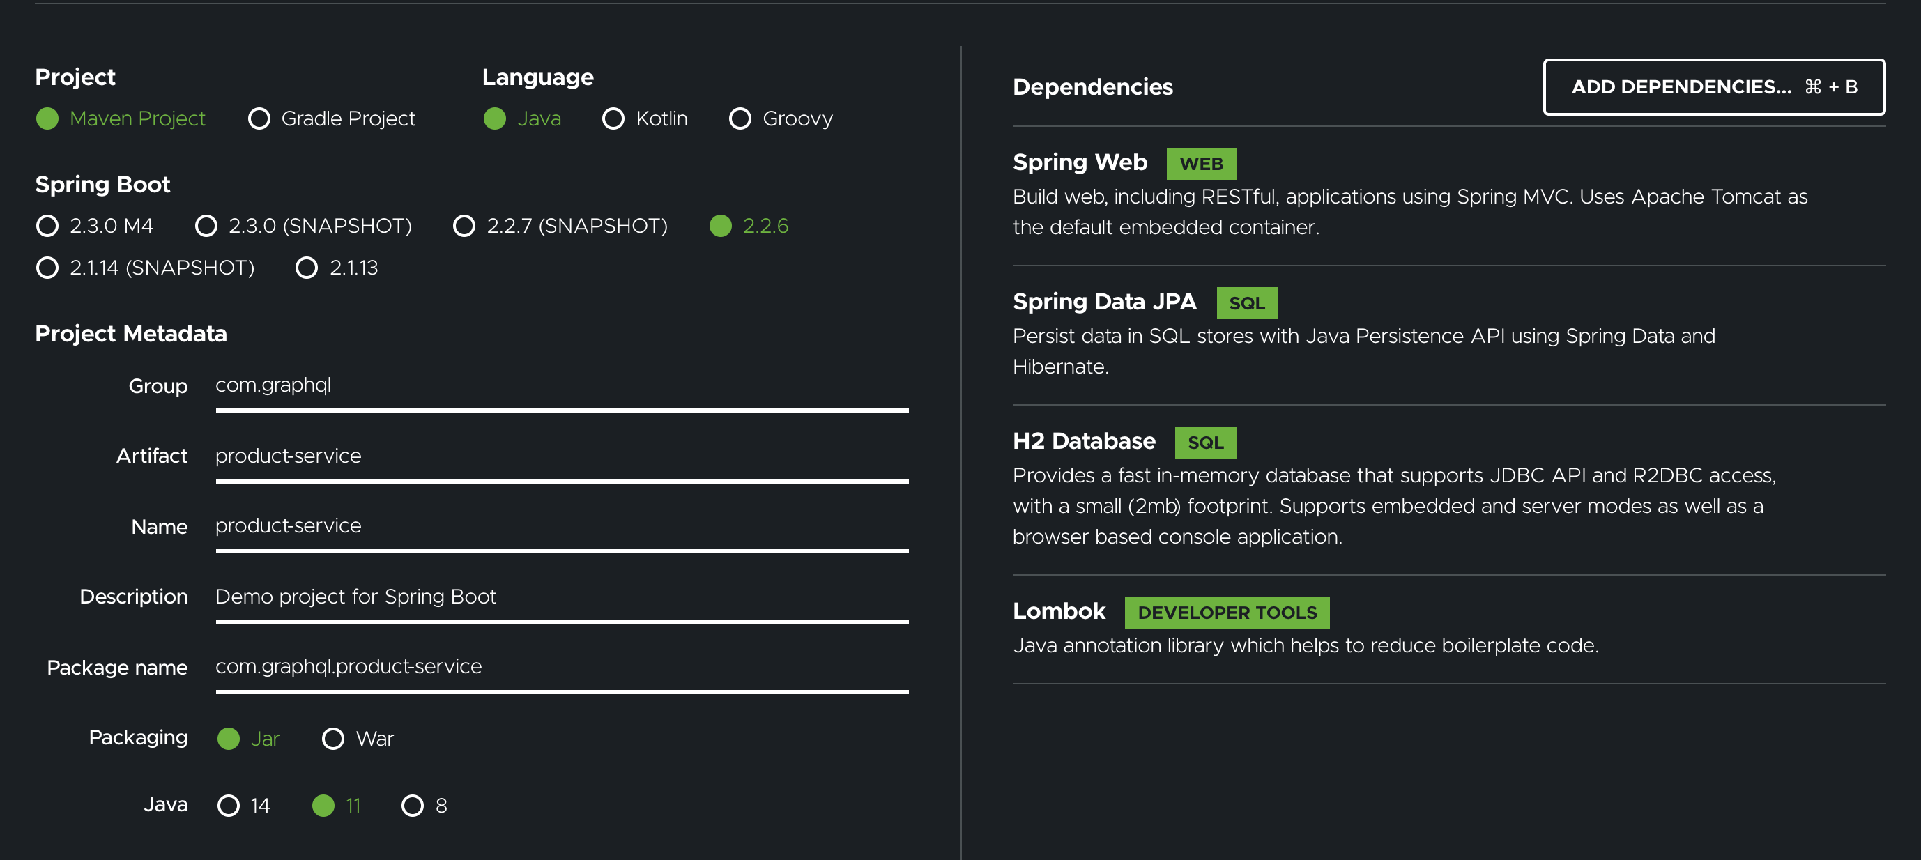Screen dimensions: 1921x860
Task: Click the Group input field
Action: [x=562, y=390]
